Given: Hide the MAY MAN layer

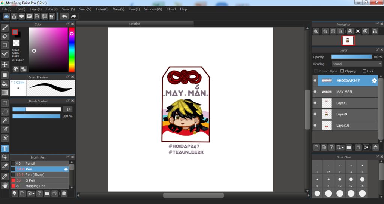Looking at the screenshot, I should [315, 92].
